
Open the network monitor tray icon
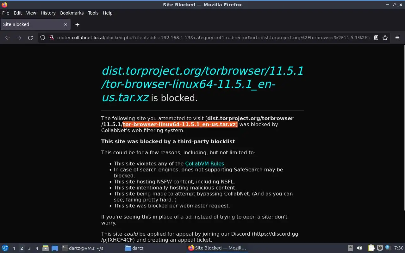pos(380,248)
